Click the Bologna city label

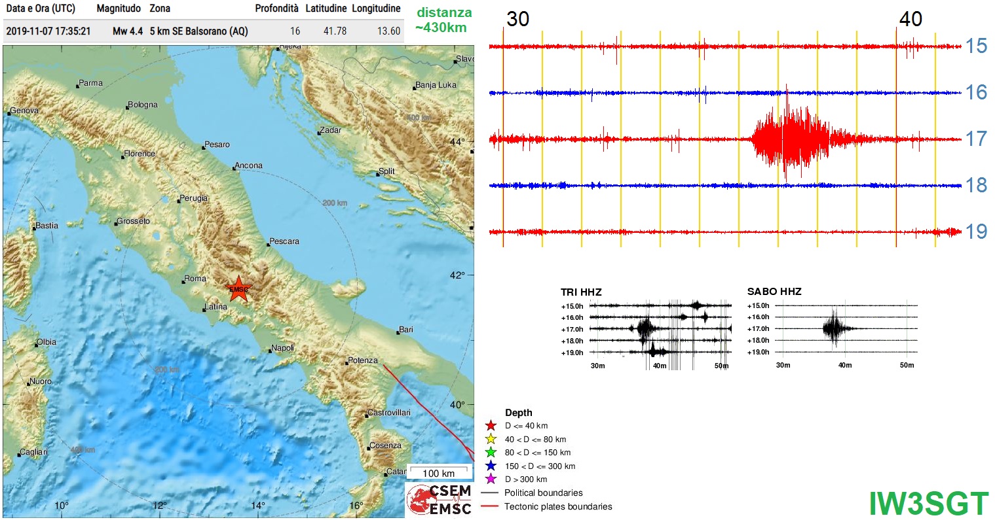[143, 105]
